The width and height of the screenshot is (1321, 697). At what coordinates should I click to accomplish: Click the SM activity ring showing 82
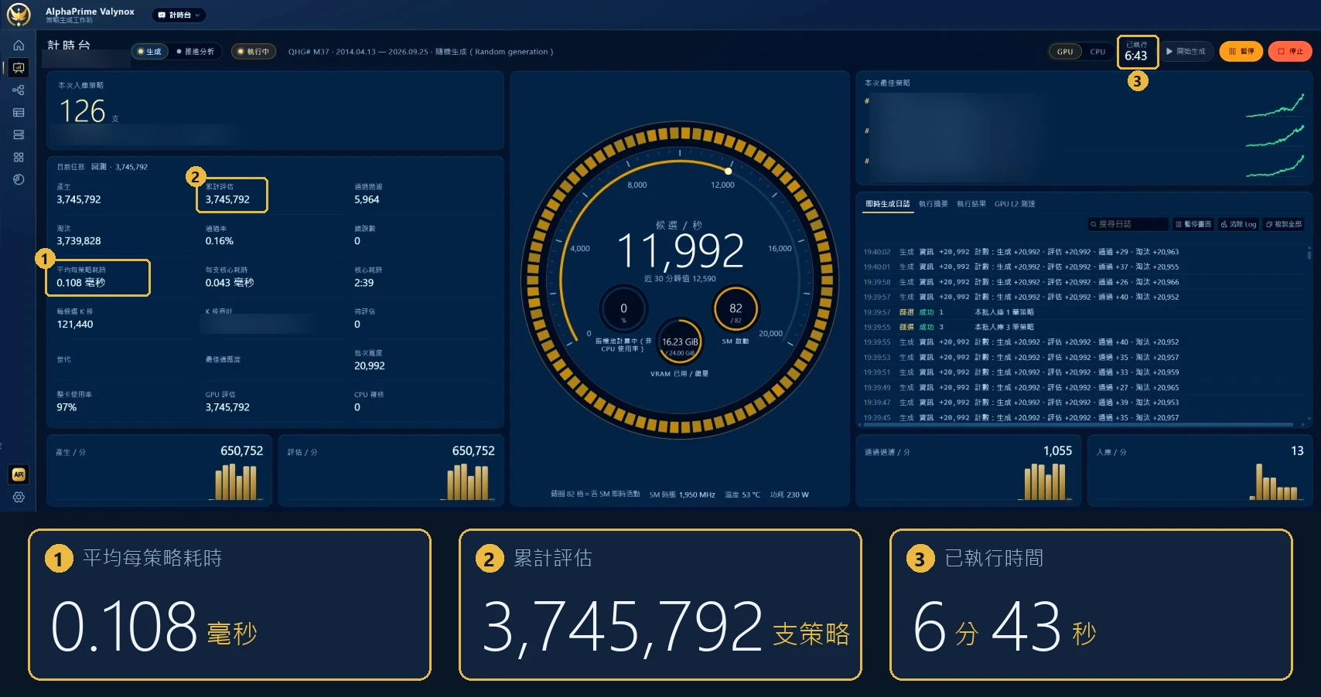[x=736, y=309]
